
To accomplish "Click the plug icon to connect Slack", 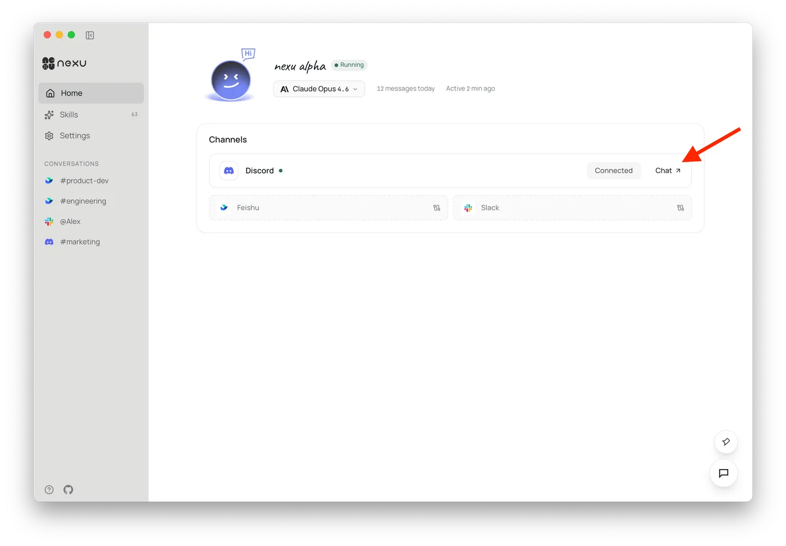I will point(680,207).
